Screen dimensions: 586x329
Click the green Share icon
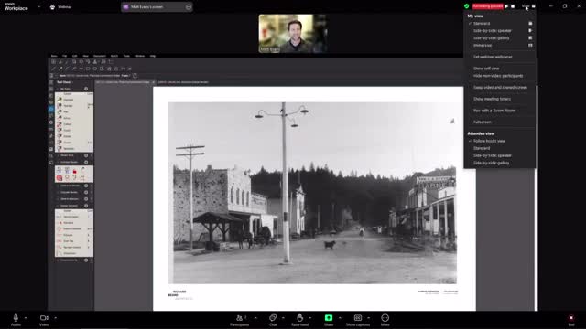[329, 318]
